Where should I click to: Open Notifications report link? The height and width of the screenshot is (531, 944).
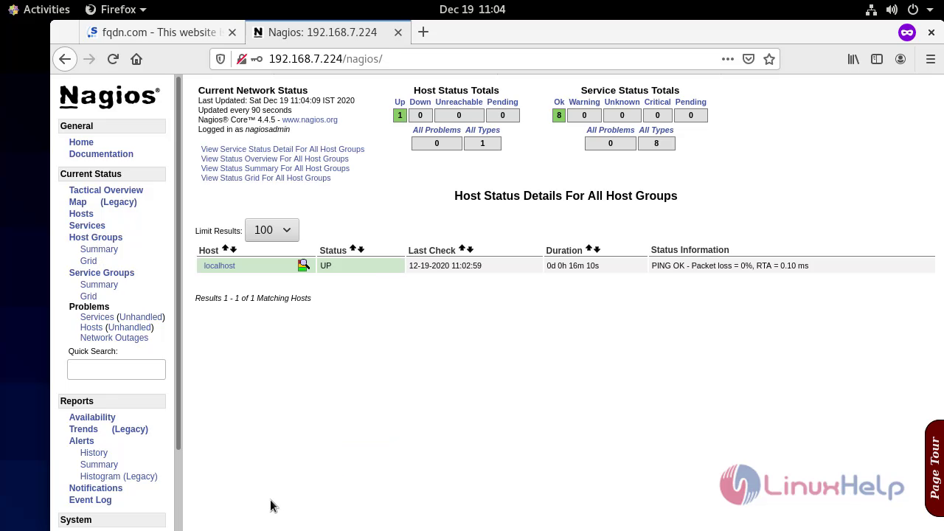pos(96,488)
